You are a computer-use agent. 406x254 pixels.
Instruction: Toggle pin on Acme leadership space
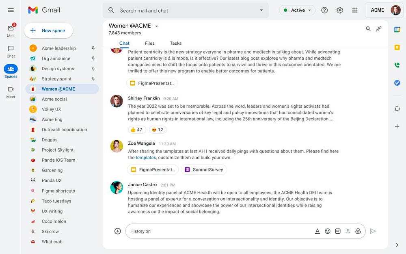93,48
